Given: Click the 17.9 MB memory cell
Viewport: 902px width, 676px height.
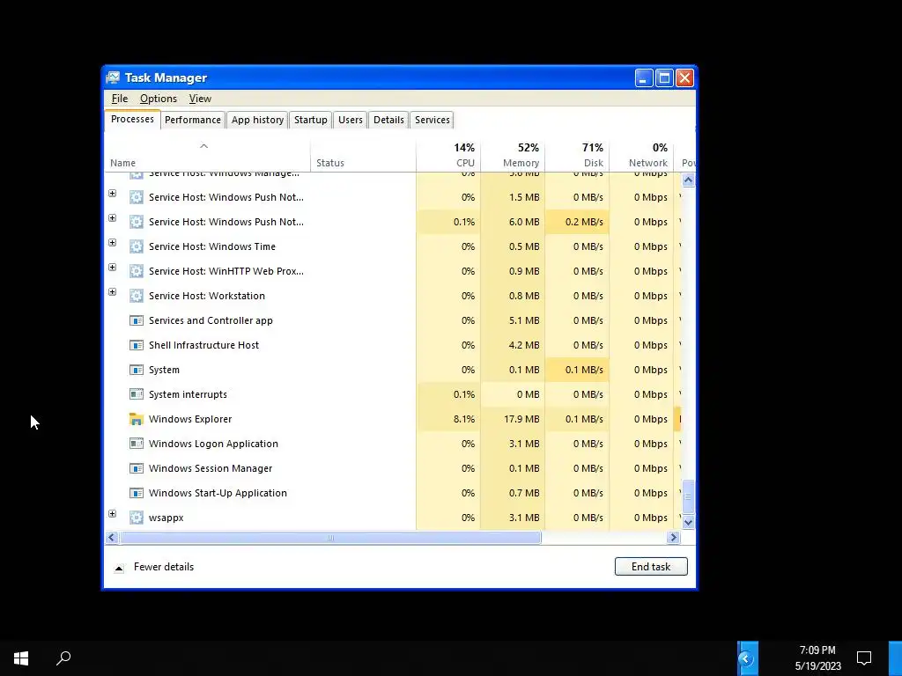Looking at the screenshot, I should [x=513, y=419].
